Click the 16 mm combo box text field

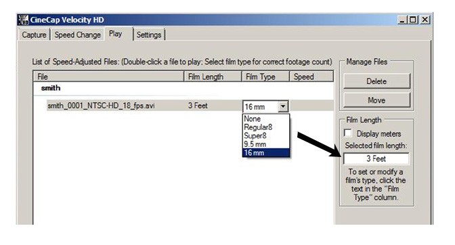260,107
